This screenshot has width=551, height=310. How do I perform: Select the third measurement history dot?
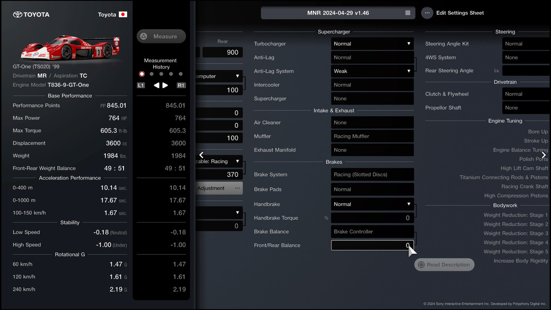pos(161,74)
